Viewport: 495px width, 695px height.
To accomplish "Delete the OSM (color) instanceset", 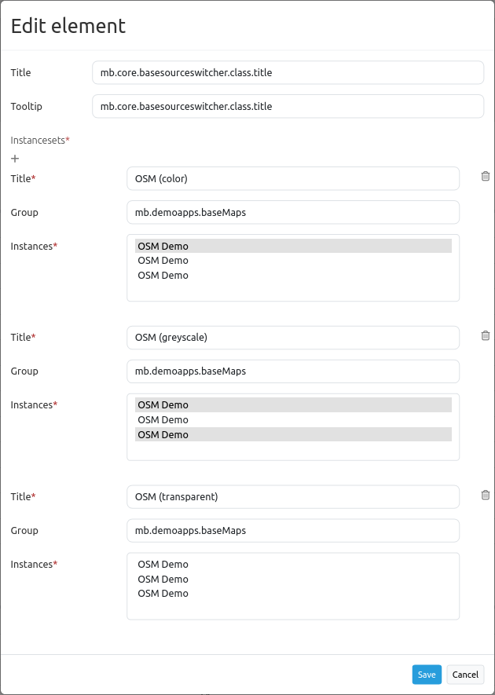I will (485, 177).
